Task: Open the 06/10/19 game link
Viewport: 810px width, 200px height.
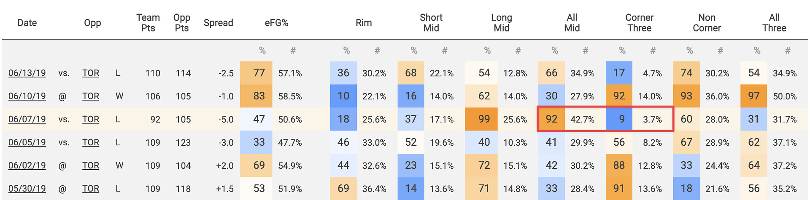Action: coord(27,96)
